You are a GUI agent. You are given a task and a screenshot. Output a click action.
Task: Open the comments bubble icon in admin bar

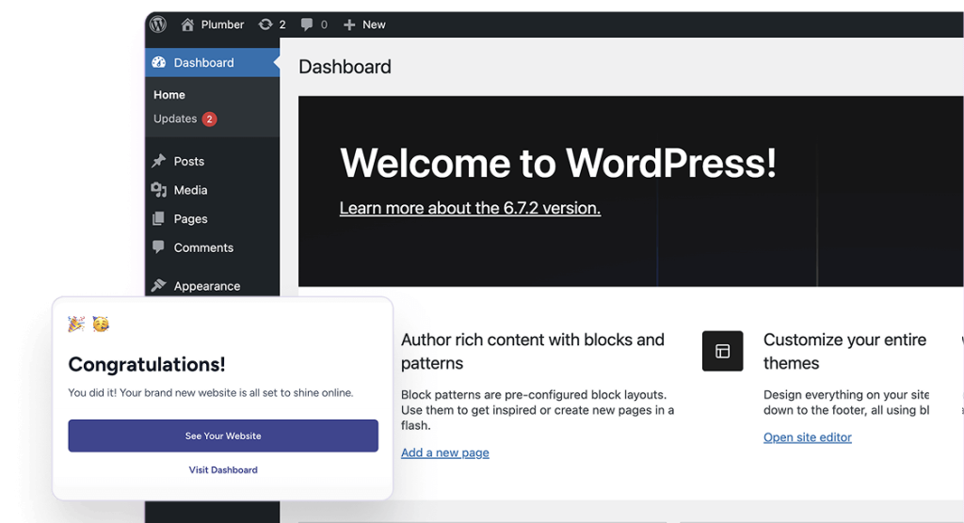pos(307,24)
